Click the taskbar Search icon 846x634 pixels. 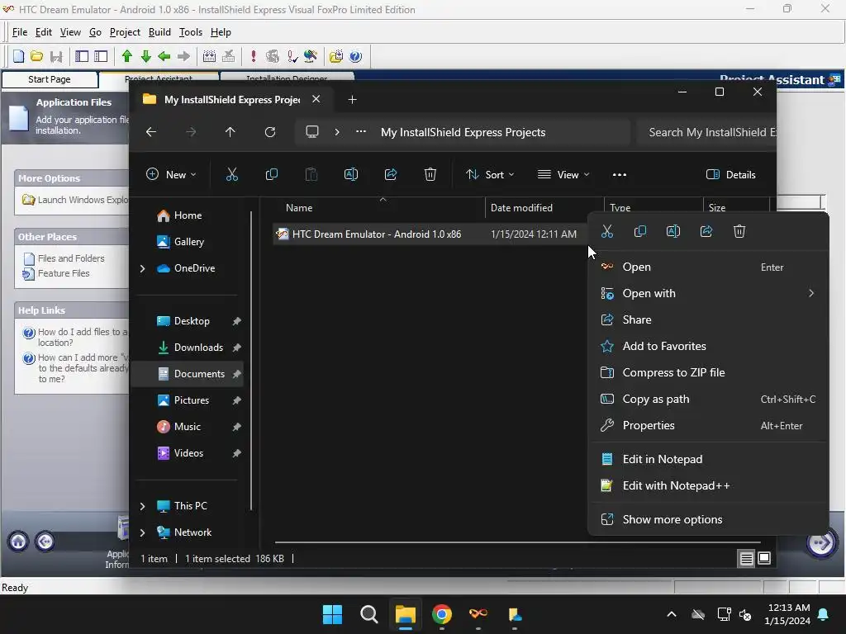[369, 614]
